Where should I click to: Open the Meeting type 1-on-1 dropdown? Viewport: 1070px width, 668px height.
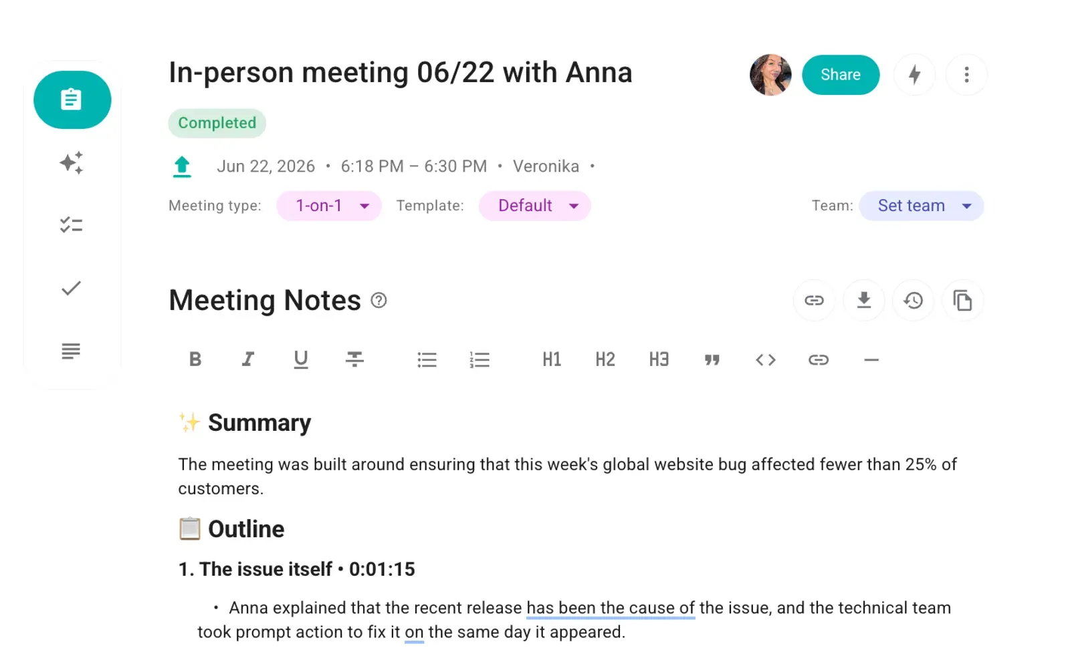point(329,206)
